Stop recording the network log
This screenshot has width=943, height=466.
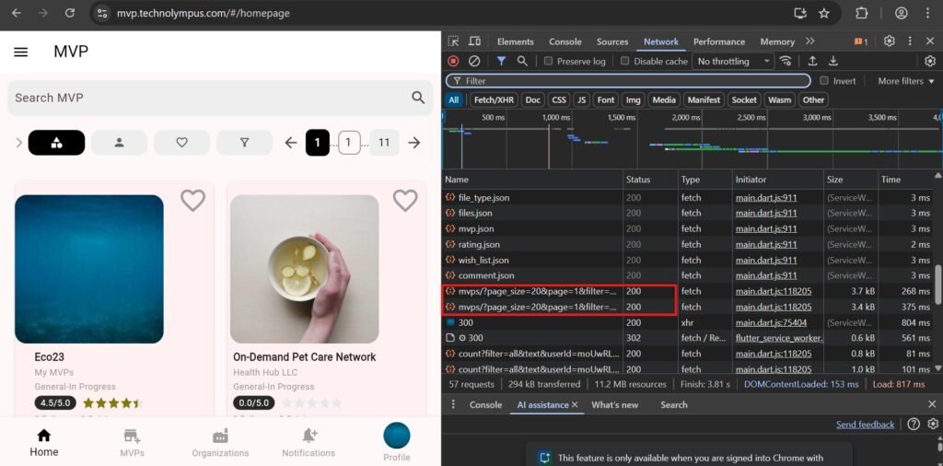point(453,61)
